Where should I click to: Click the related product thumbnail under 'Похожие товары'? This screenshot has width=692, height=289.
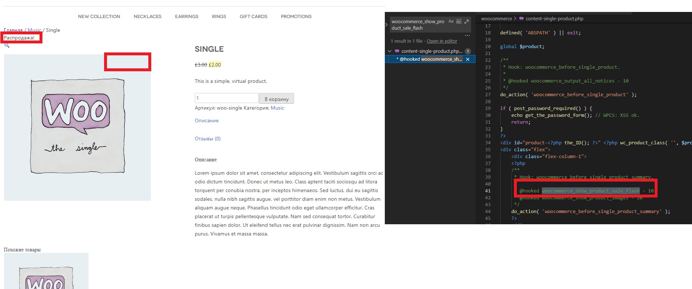tap(46, 271)
